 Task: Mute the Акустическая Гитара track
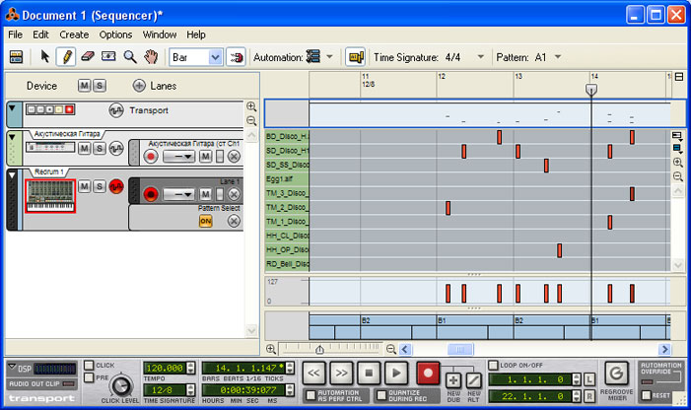coord(84,149)
